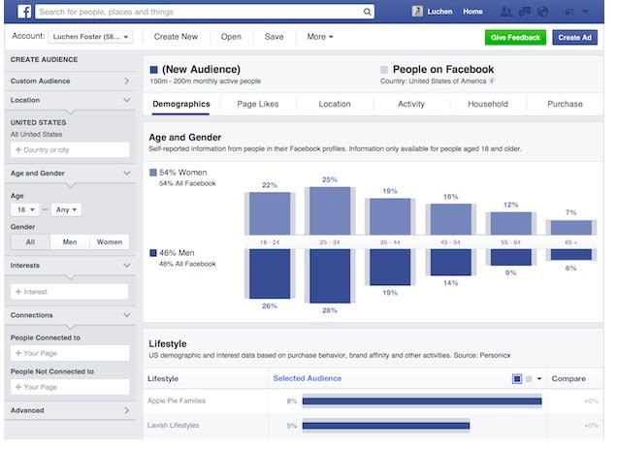Open the More menu
617x449 pixels.
click(x=320, y=37)
